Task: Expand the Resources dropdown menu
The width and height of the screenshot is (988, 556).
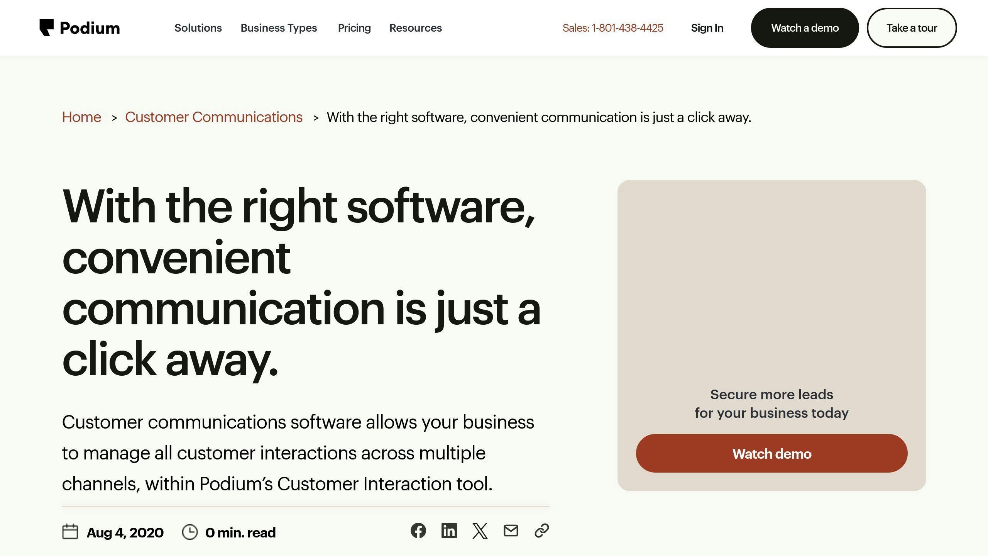Action: (x=415, y=28)
